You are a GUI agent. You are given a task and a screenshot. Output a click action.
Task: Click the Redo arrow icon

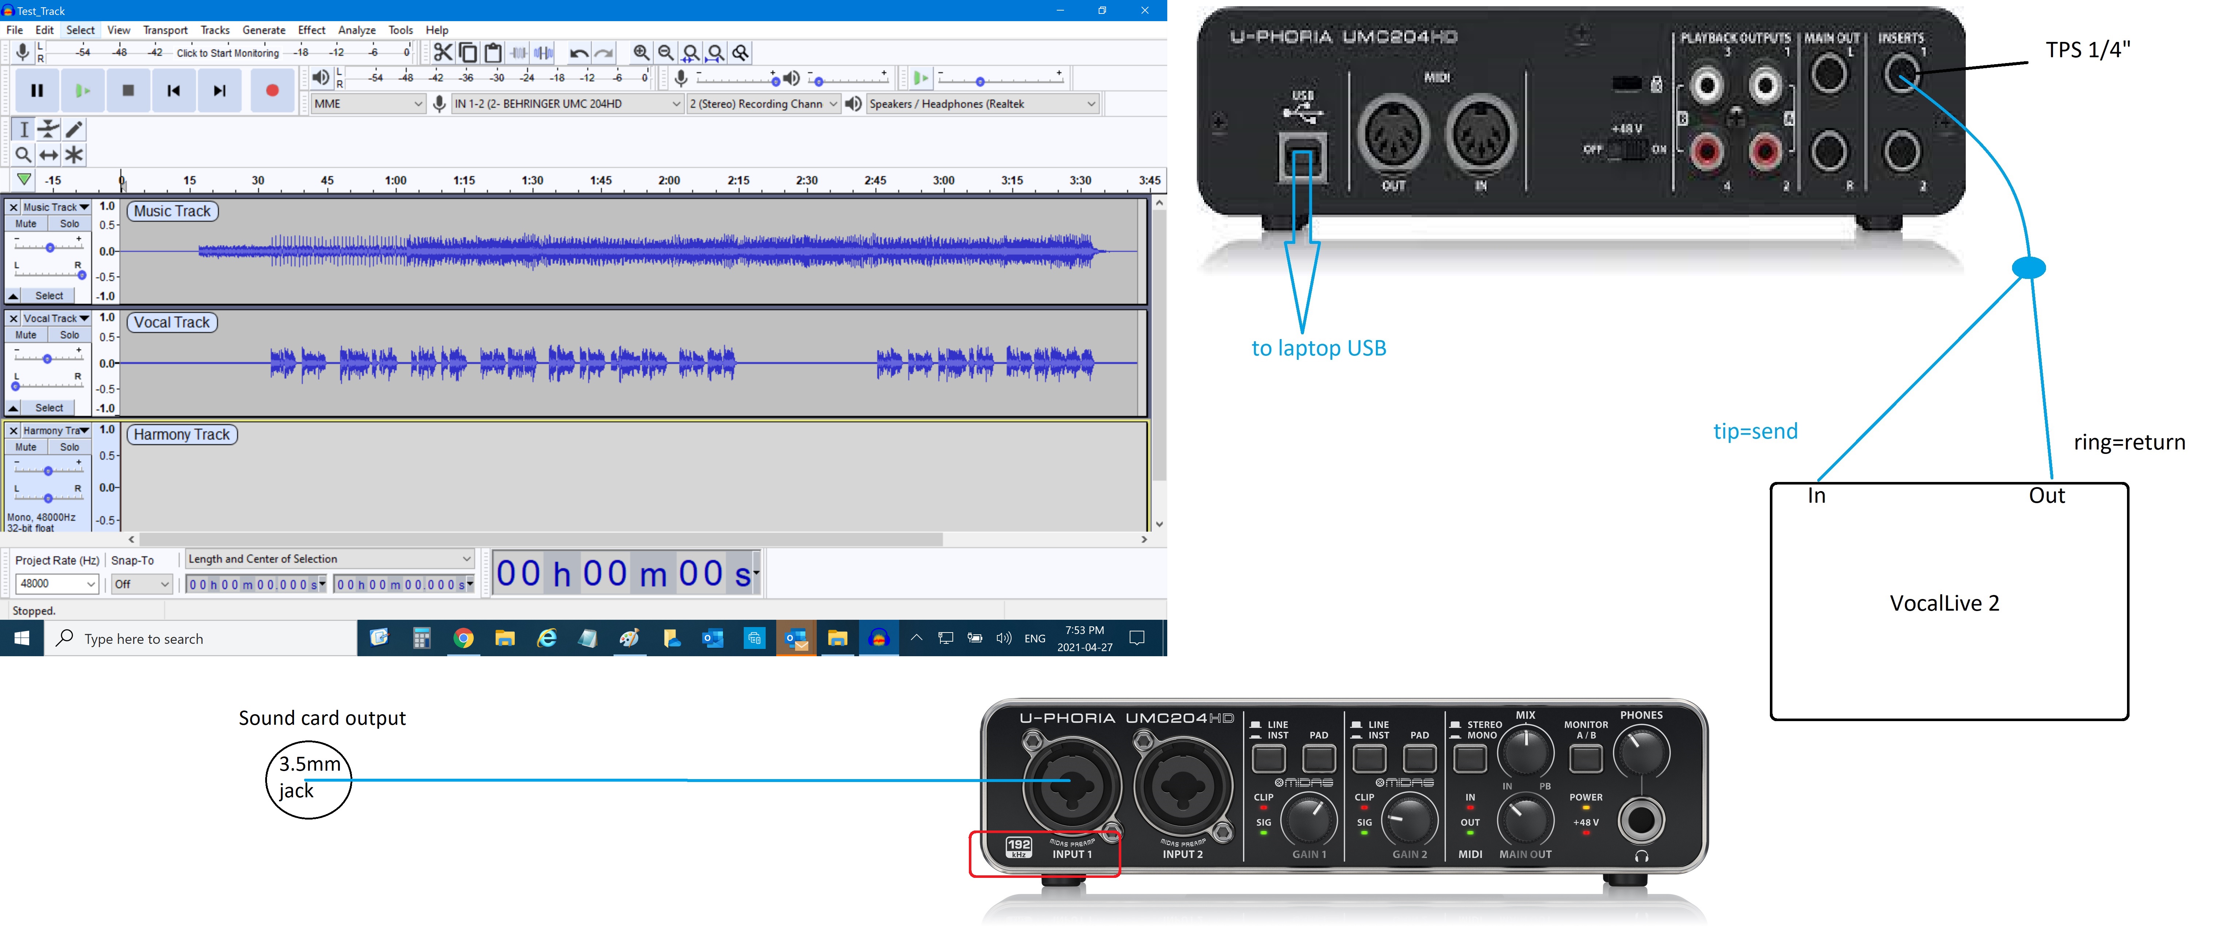604,52
